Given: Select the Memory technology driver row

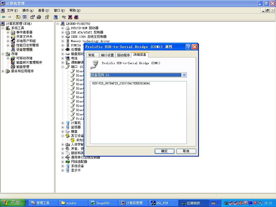Looking at the screenshot, I should 90,41.
